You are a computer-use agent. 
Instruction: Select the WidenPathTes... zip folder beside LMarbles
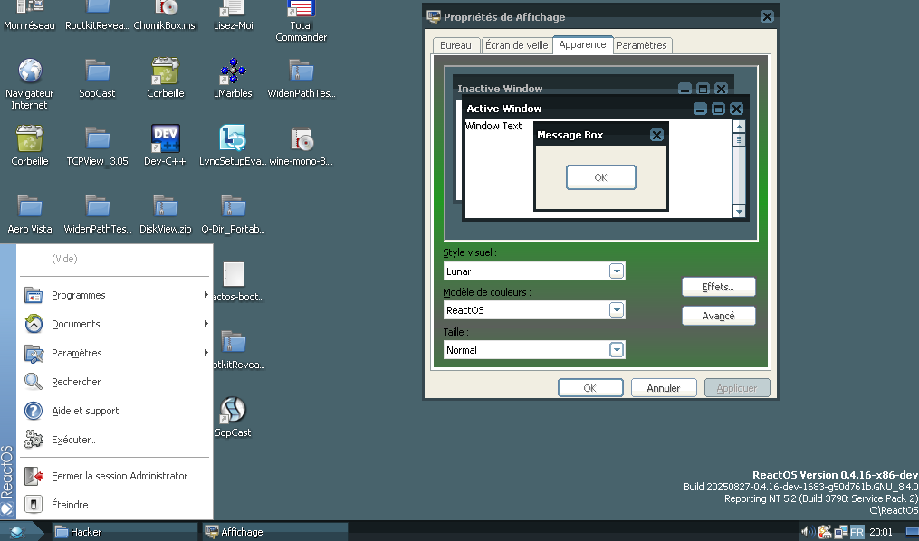tap(302, 71)
